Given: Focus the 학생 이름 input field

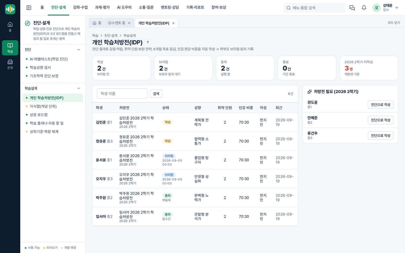Looking at the screenshot, I should [x=122, y=94].
